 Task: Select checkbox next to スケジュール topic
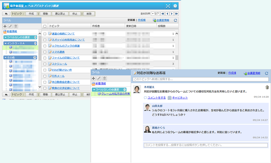45,64
